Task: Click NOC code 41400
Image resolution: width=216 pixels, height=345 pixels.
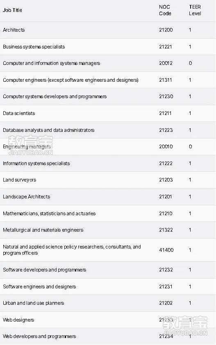Action: pos(166,250)
